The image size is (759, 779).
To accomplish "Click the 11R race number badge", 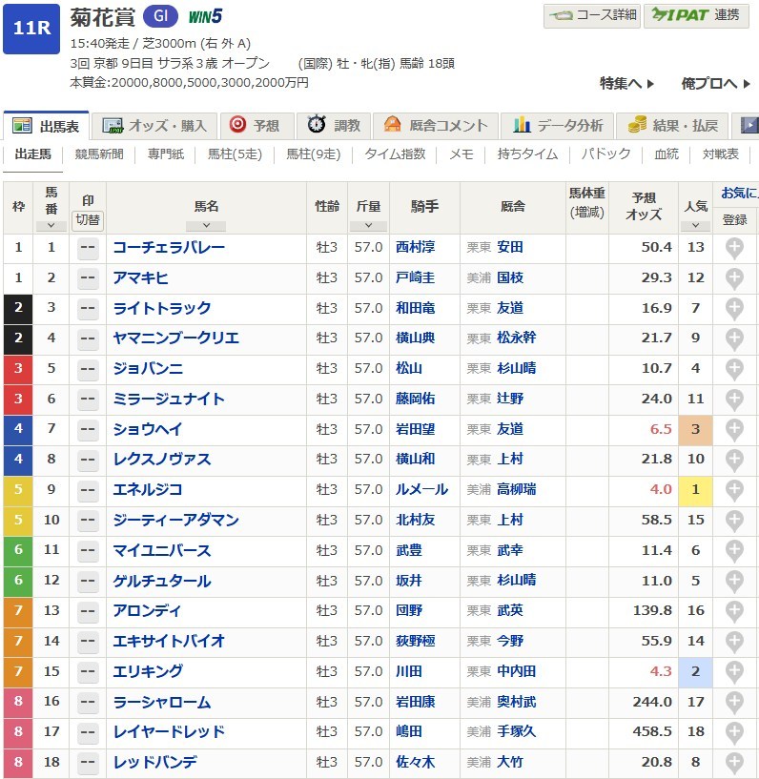I will coord(31,27).
